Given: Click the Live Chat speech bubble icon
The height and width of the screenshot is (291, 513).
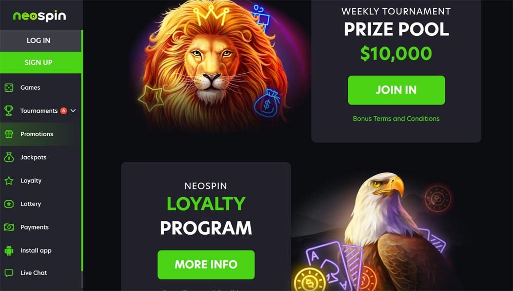Looking at the screenshot, I should click(x=9, y=273).
